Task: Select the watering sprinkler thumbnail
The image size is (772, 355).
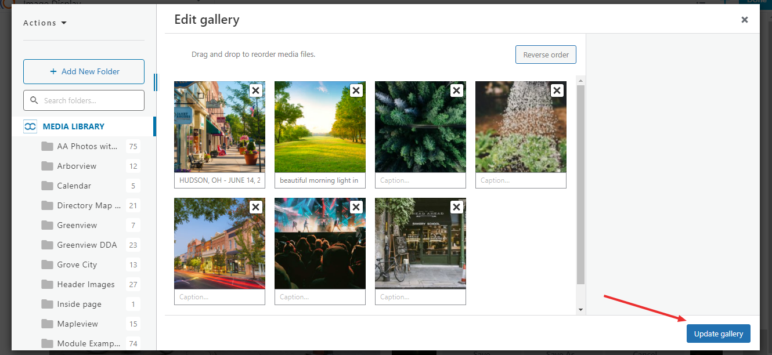Action: 521,127
